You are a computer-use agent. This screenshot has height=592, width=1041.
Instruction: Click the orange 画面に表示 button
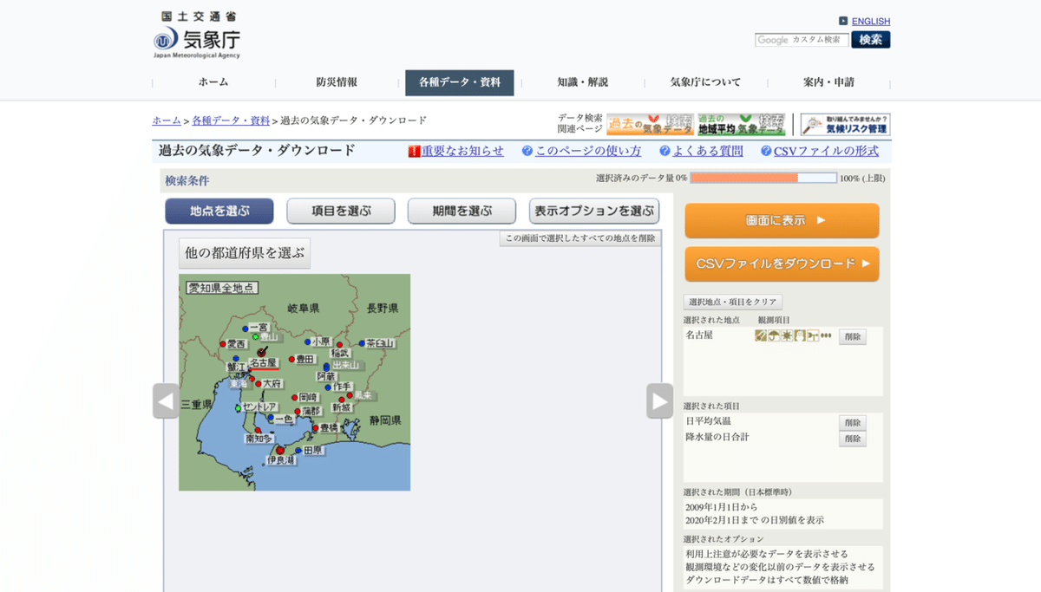coord(782,220)
